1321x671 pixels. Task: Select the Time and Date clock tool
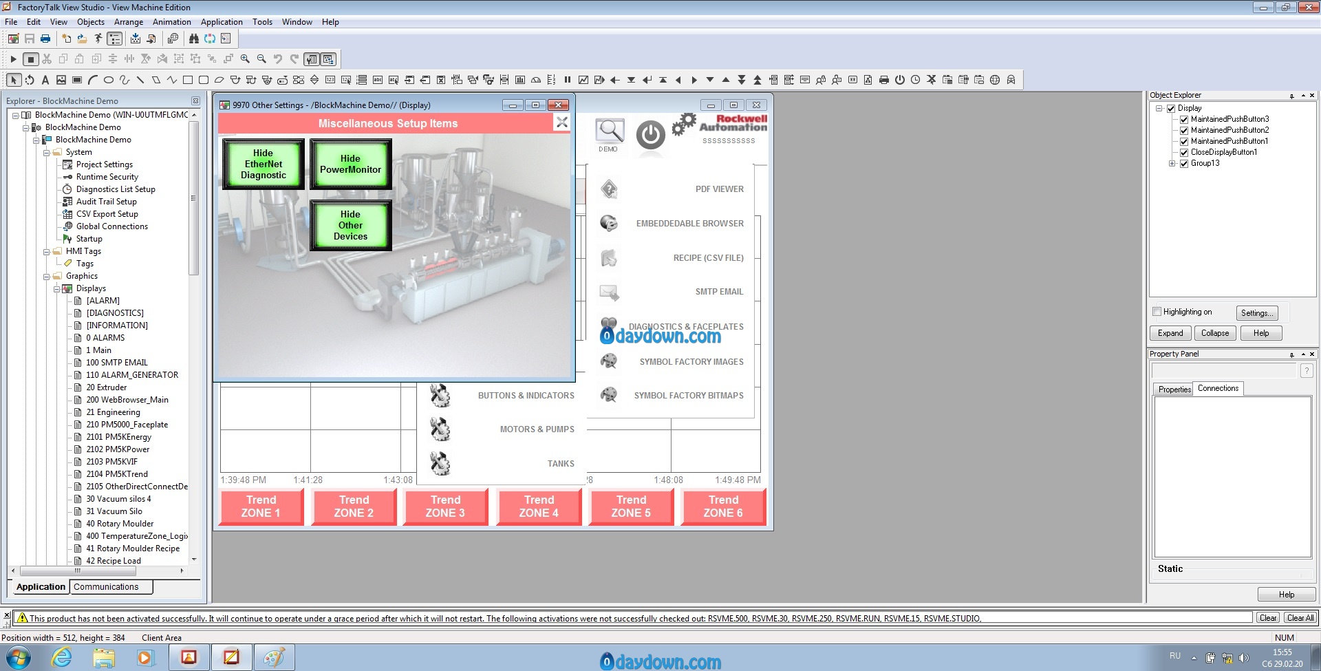tap(916, 81)
